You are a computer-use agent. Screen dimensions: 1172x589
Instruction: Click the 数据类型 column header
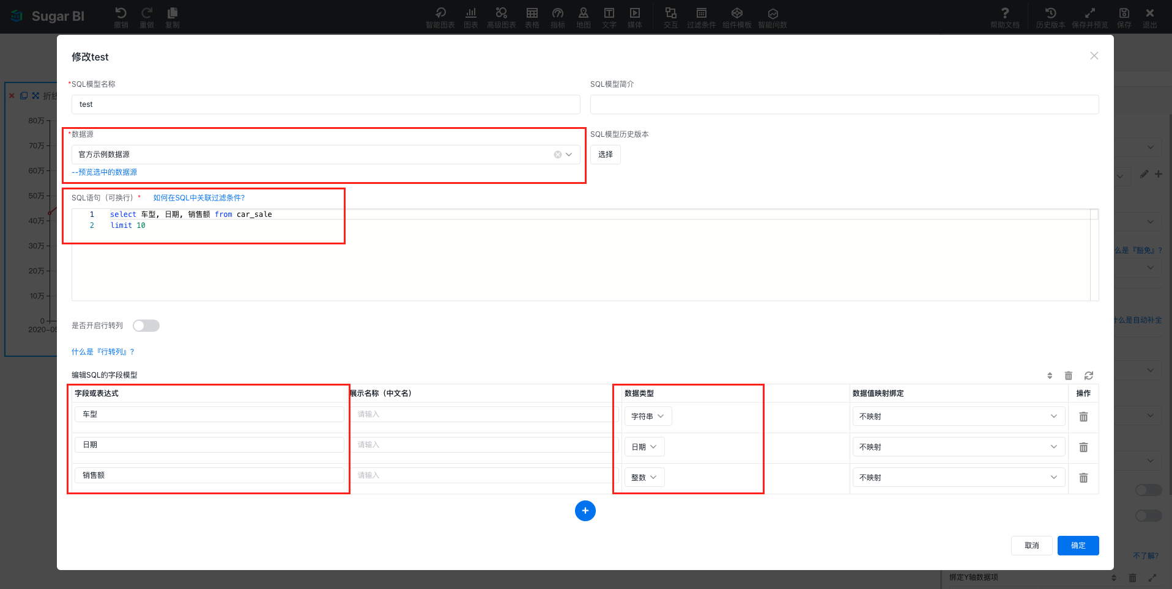[x=639, y=393]
